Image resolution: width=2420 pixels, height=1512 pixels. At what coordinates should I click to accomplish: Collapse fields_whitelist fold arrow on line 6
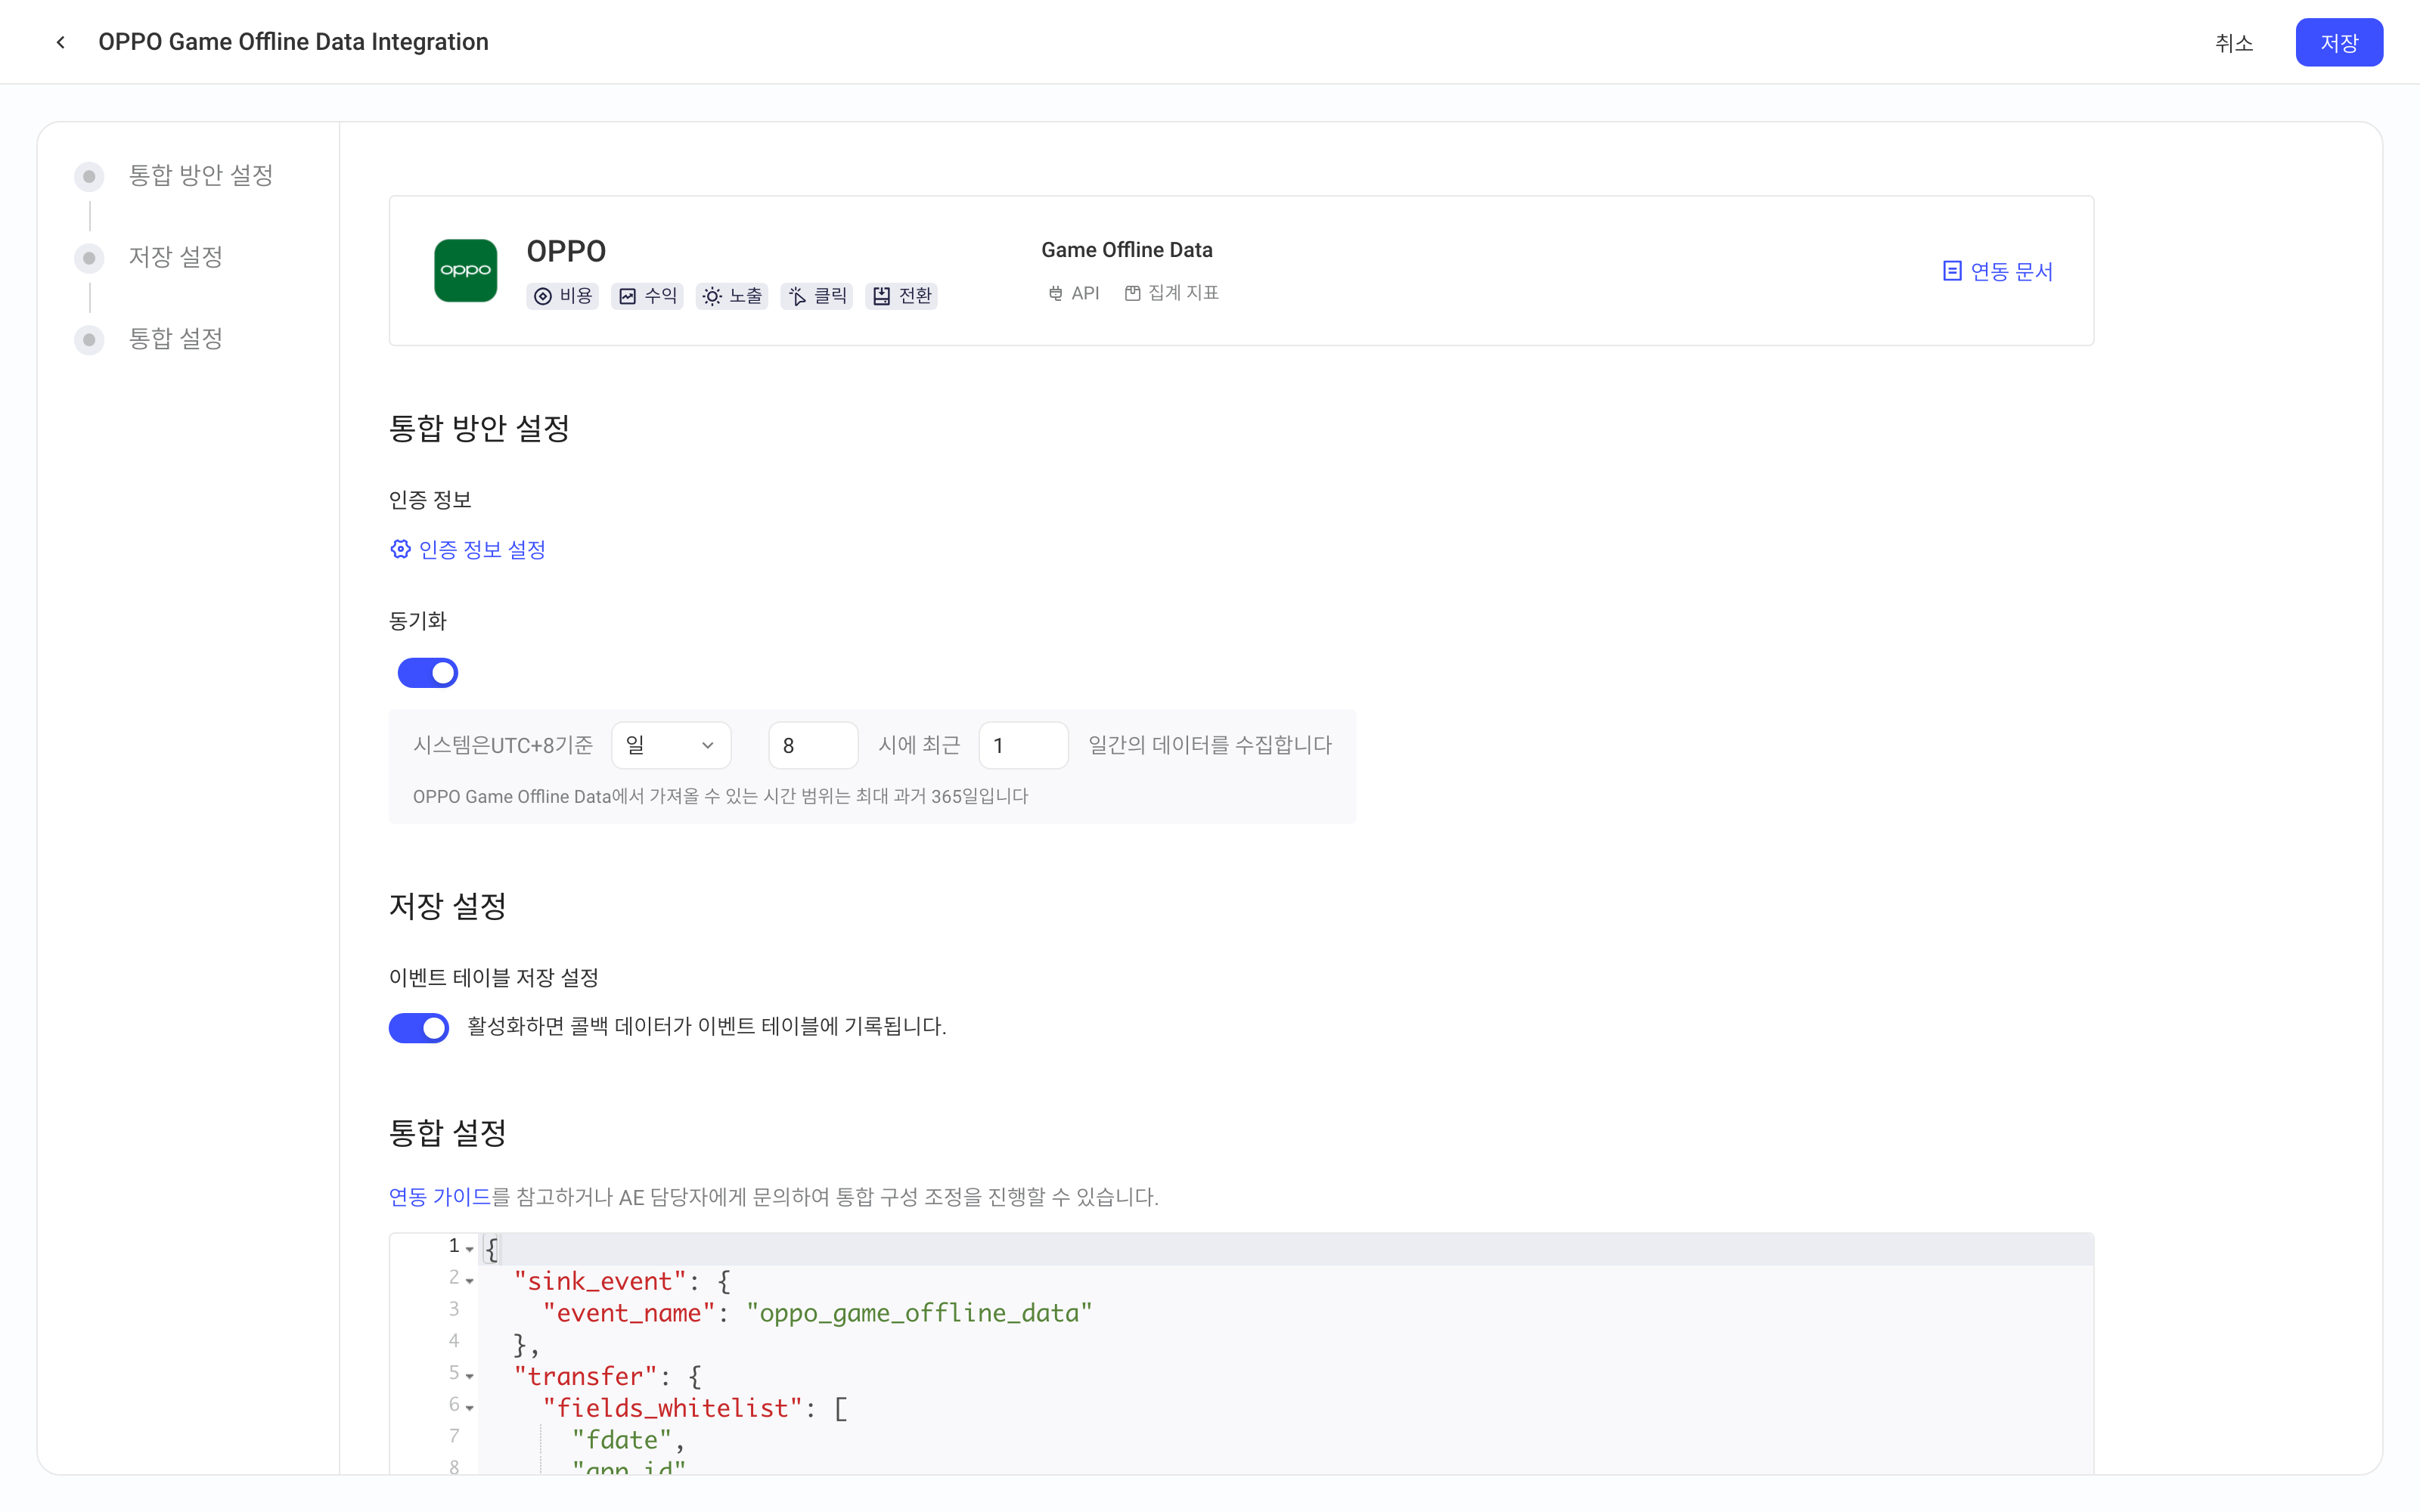point(470,1408)
